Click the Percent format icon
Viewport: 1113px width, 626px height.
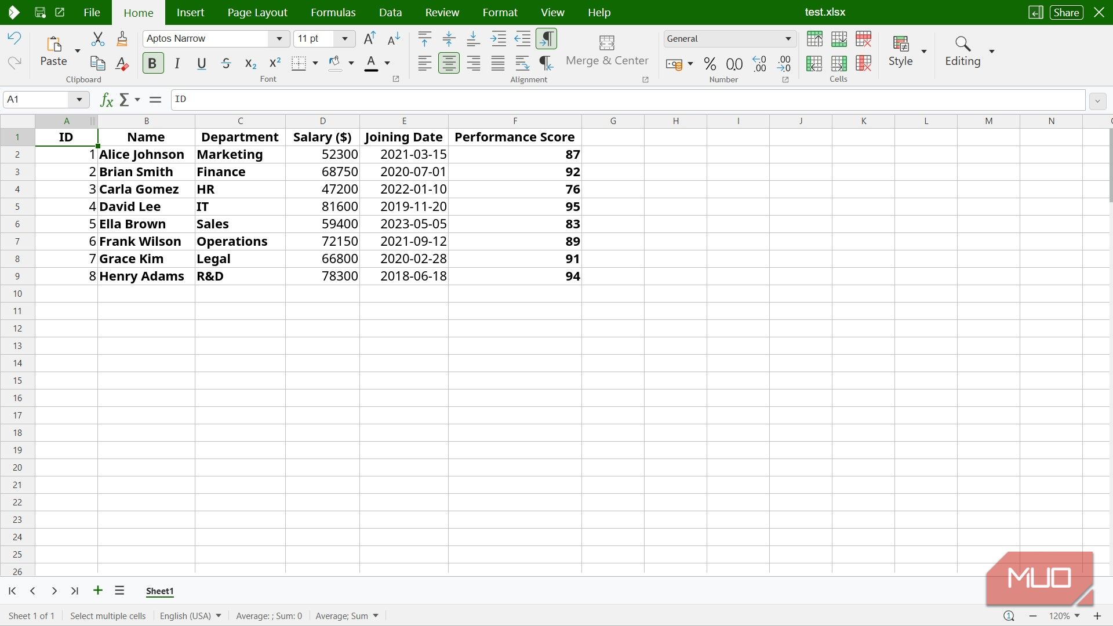click(710, 64)
